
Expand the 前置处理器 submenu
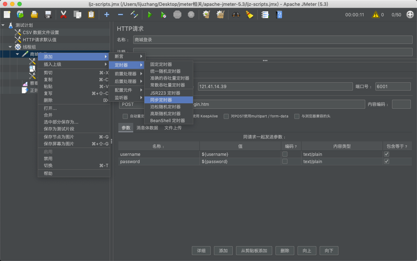127,74
